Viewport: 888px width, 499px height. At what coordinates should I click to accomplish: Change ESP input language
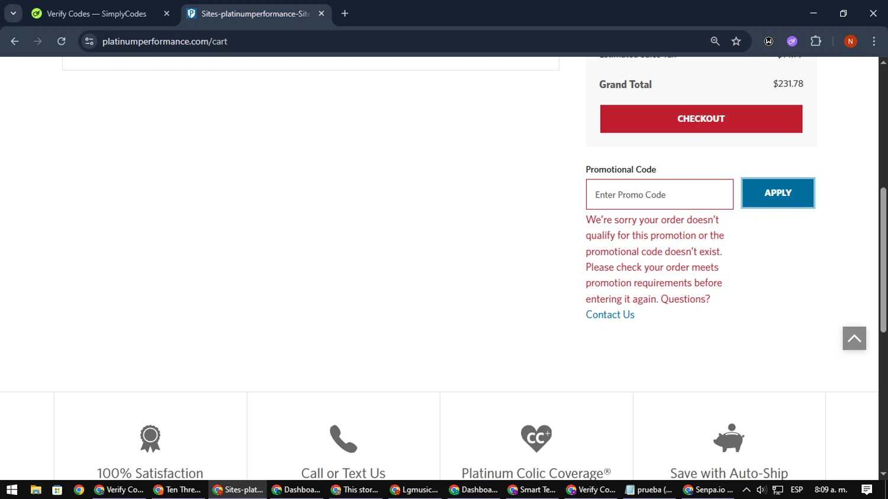(x=797, y=490)
